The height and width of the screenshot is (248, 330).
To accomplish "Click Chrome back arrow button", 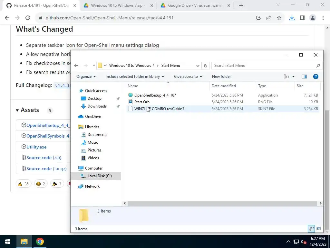I will pos(7,18).
